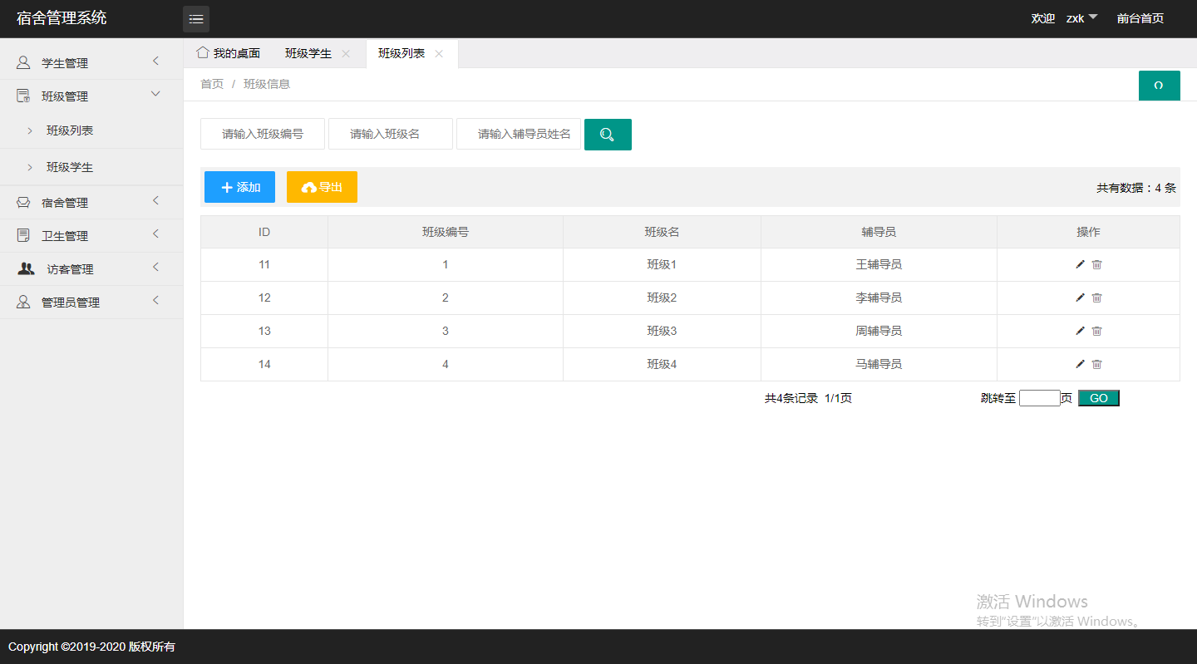Click the delete trash icon for 班级4
The width and height of the screenshot is (1197, 664).
click(x=1096, y=364)
